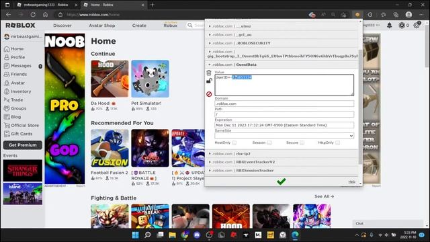Open the Roblox notifications bell

(x=389, y=26)
